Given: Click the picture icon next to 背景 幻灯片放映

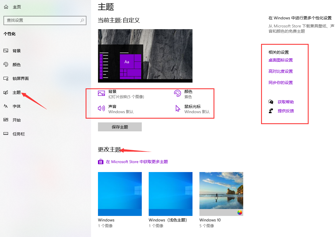Looking at the screenshot, I should [101, 94].
